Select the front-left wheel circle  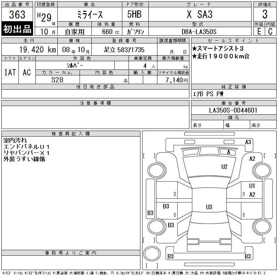[157, 171]
